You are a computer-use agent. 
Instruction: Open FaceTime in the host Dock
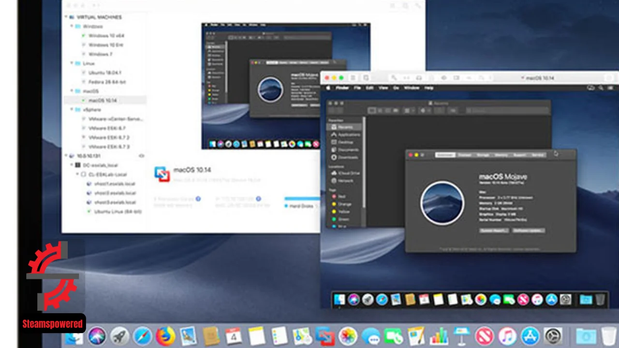(393, 335)
